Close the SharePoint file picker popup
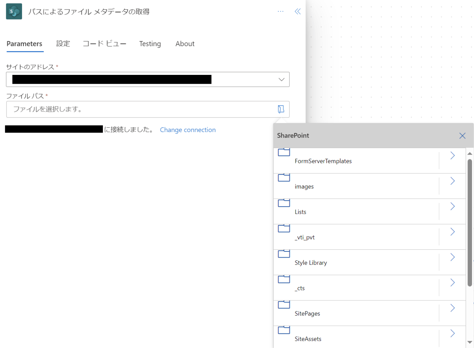This screenshot has height=348, width=474. pos(462,136)
